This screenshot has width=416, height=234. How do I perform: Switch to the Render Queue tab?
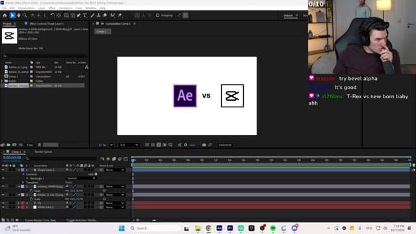[x=44, y=151]
